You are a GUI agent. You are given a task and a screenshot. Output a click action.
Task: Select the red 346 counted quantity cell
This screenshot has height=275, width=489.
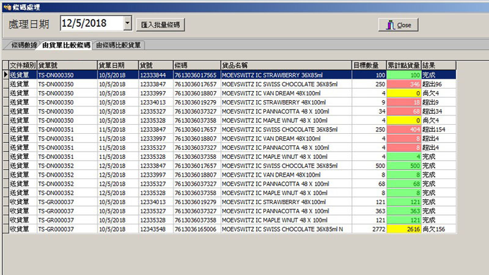[x=403, y=84]
